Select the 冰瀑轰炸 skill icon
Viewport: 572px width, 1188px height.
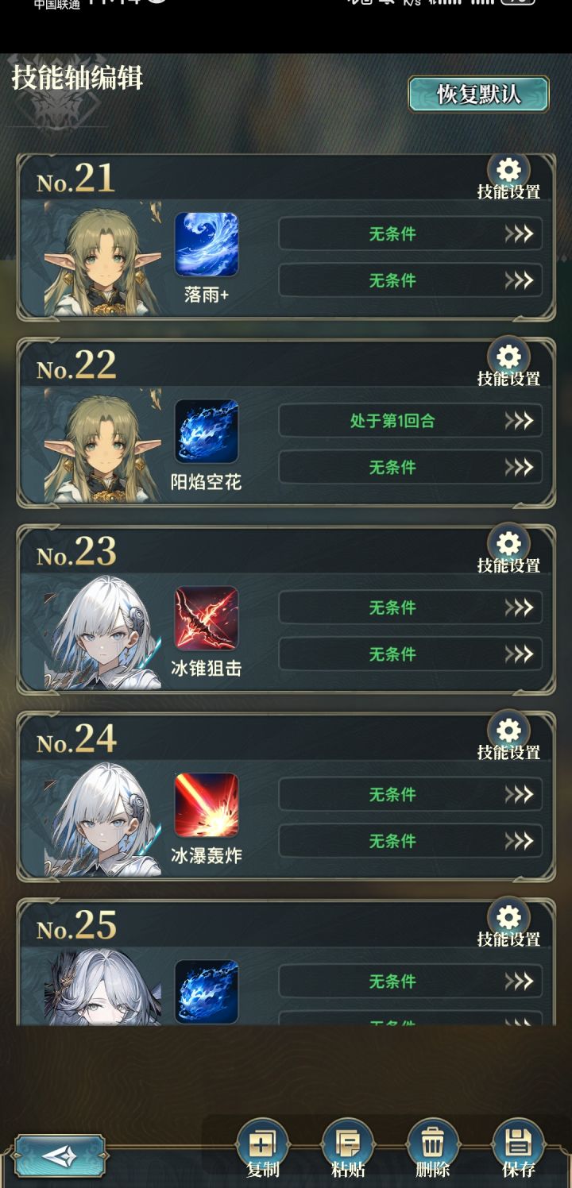(207, 805)
